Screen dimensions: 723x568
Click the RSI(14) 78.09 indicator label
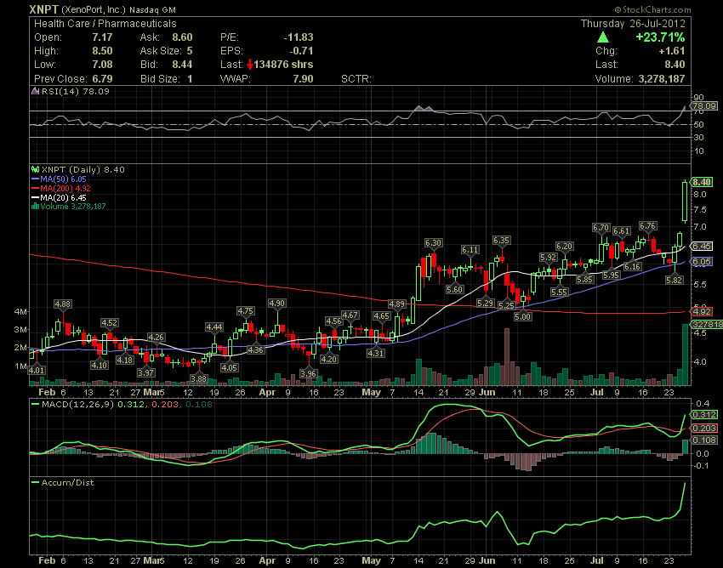(x=76, y=91)
